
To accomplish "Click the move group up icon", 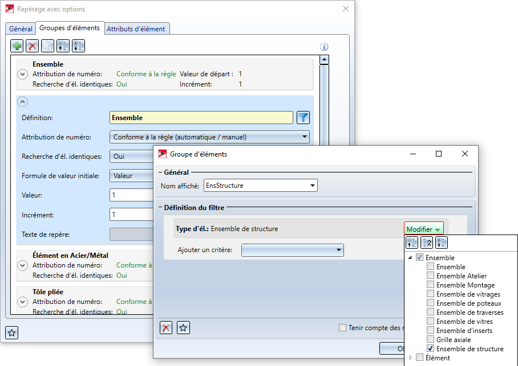I will point(63,47).
